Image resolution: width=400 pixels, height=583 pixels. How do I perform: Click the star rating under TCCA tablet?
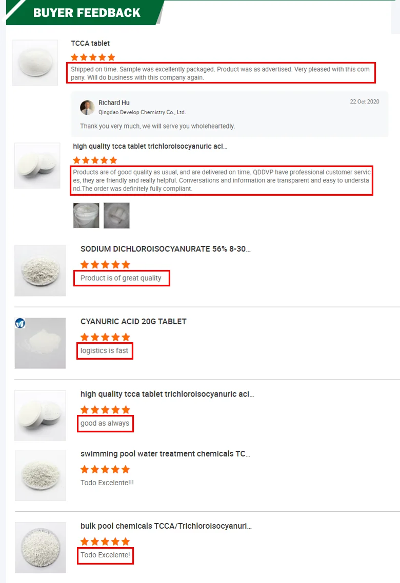pyautogui.click(x=93, y=57)
